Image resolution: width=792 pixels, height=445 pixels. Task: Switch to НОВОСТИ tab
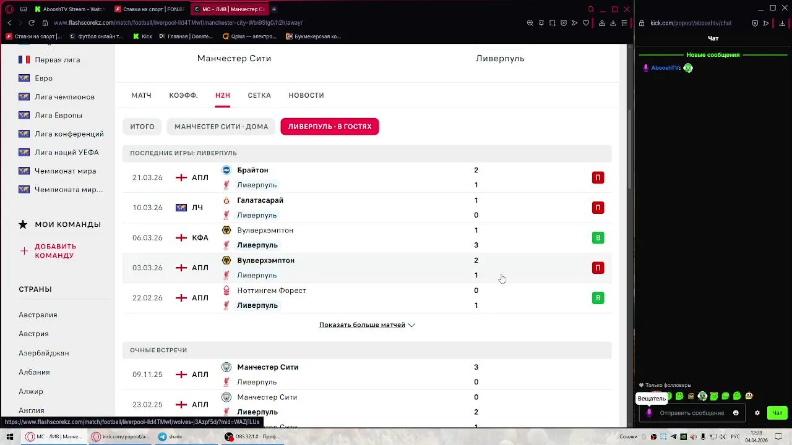306,95
